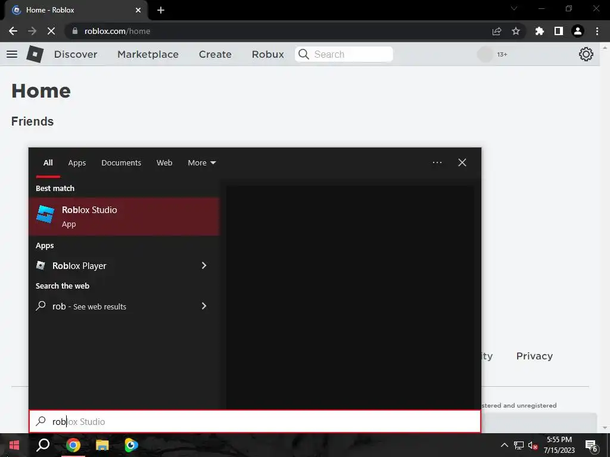Focus the Roblox site search field

coord(344,54)
